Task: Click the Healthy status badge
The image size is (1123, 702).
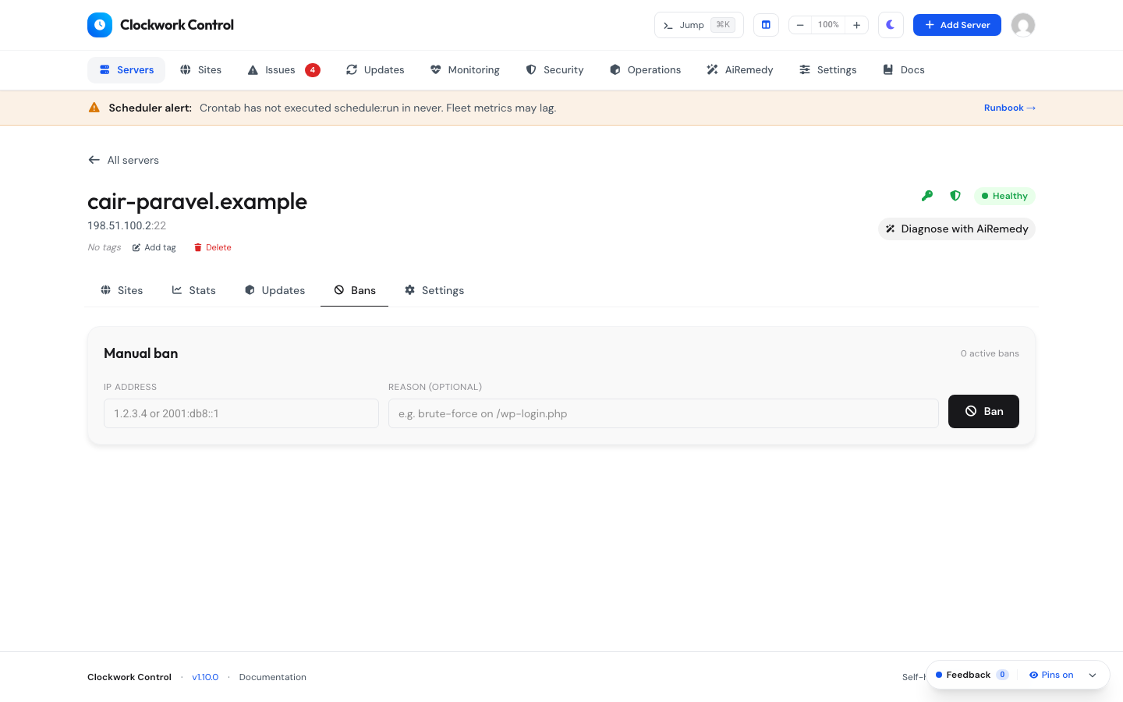Action: tap(1004, 196)
